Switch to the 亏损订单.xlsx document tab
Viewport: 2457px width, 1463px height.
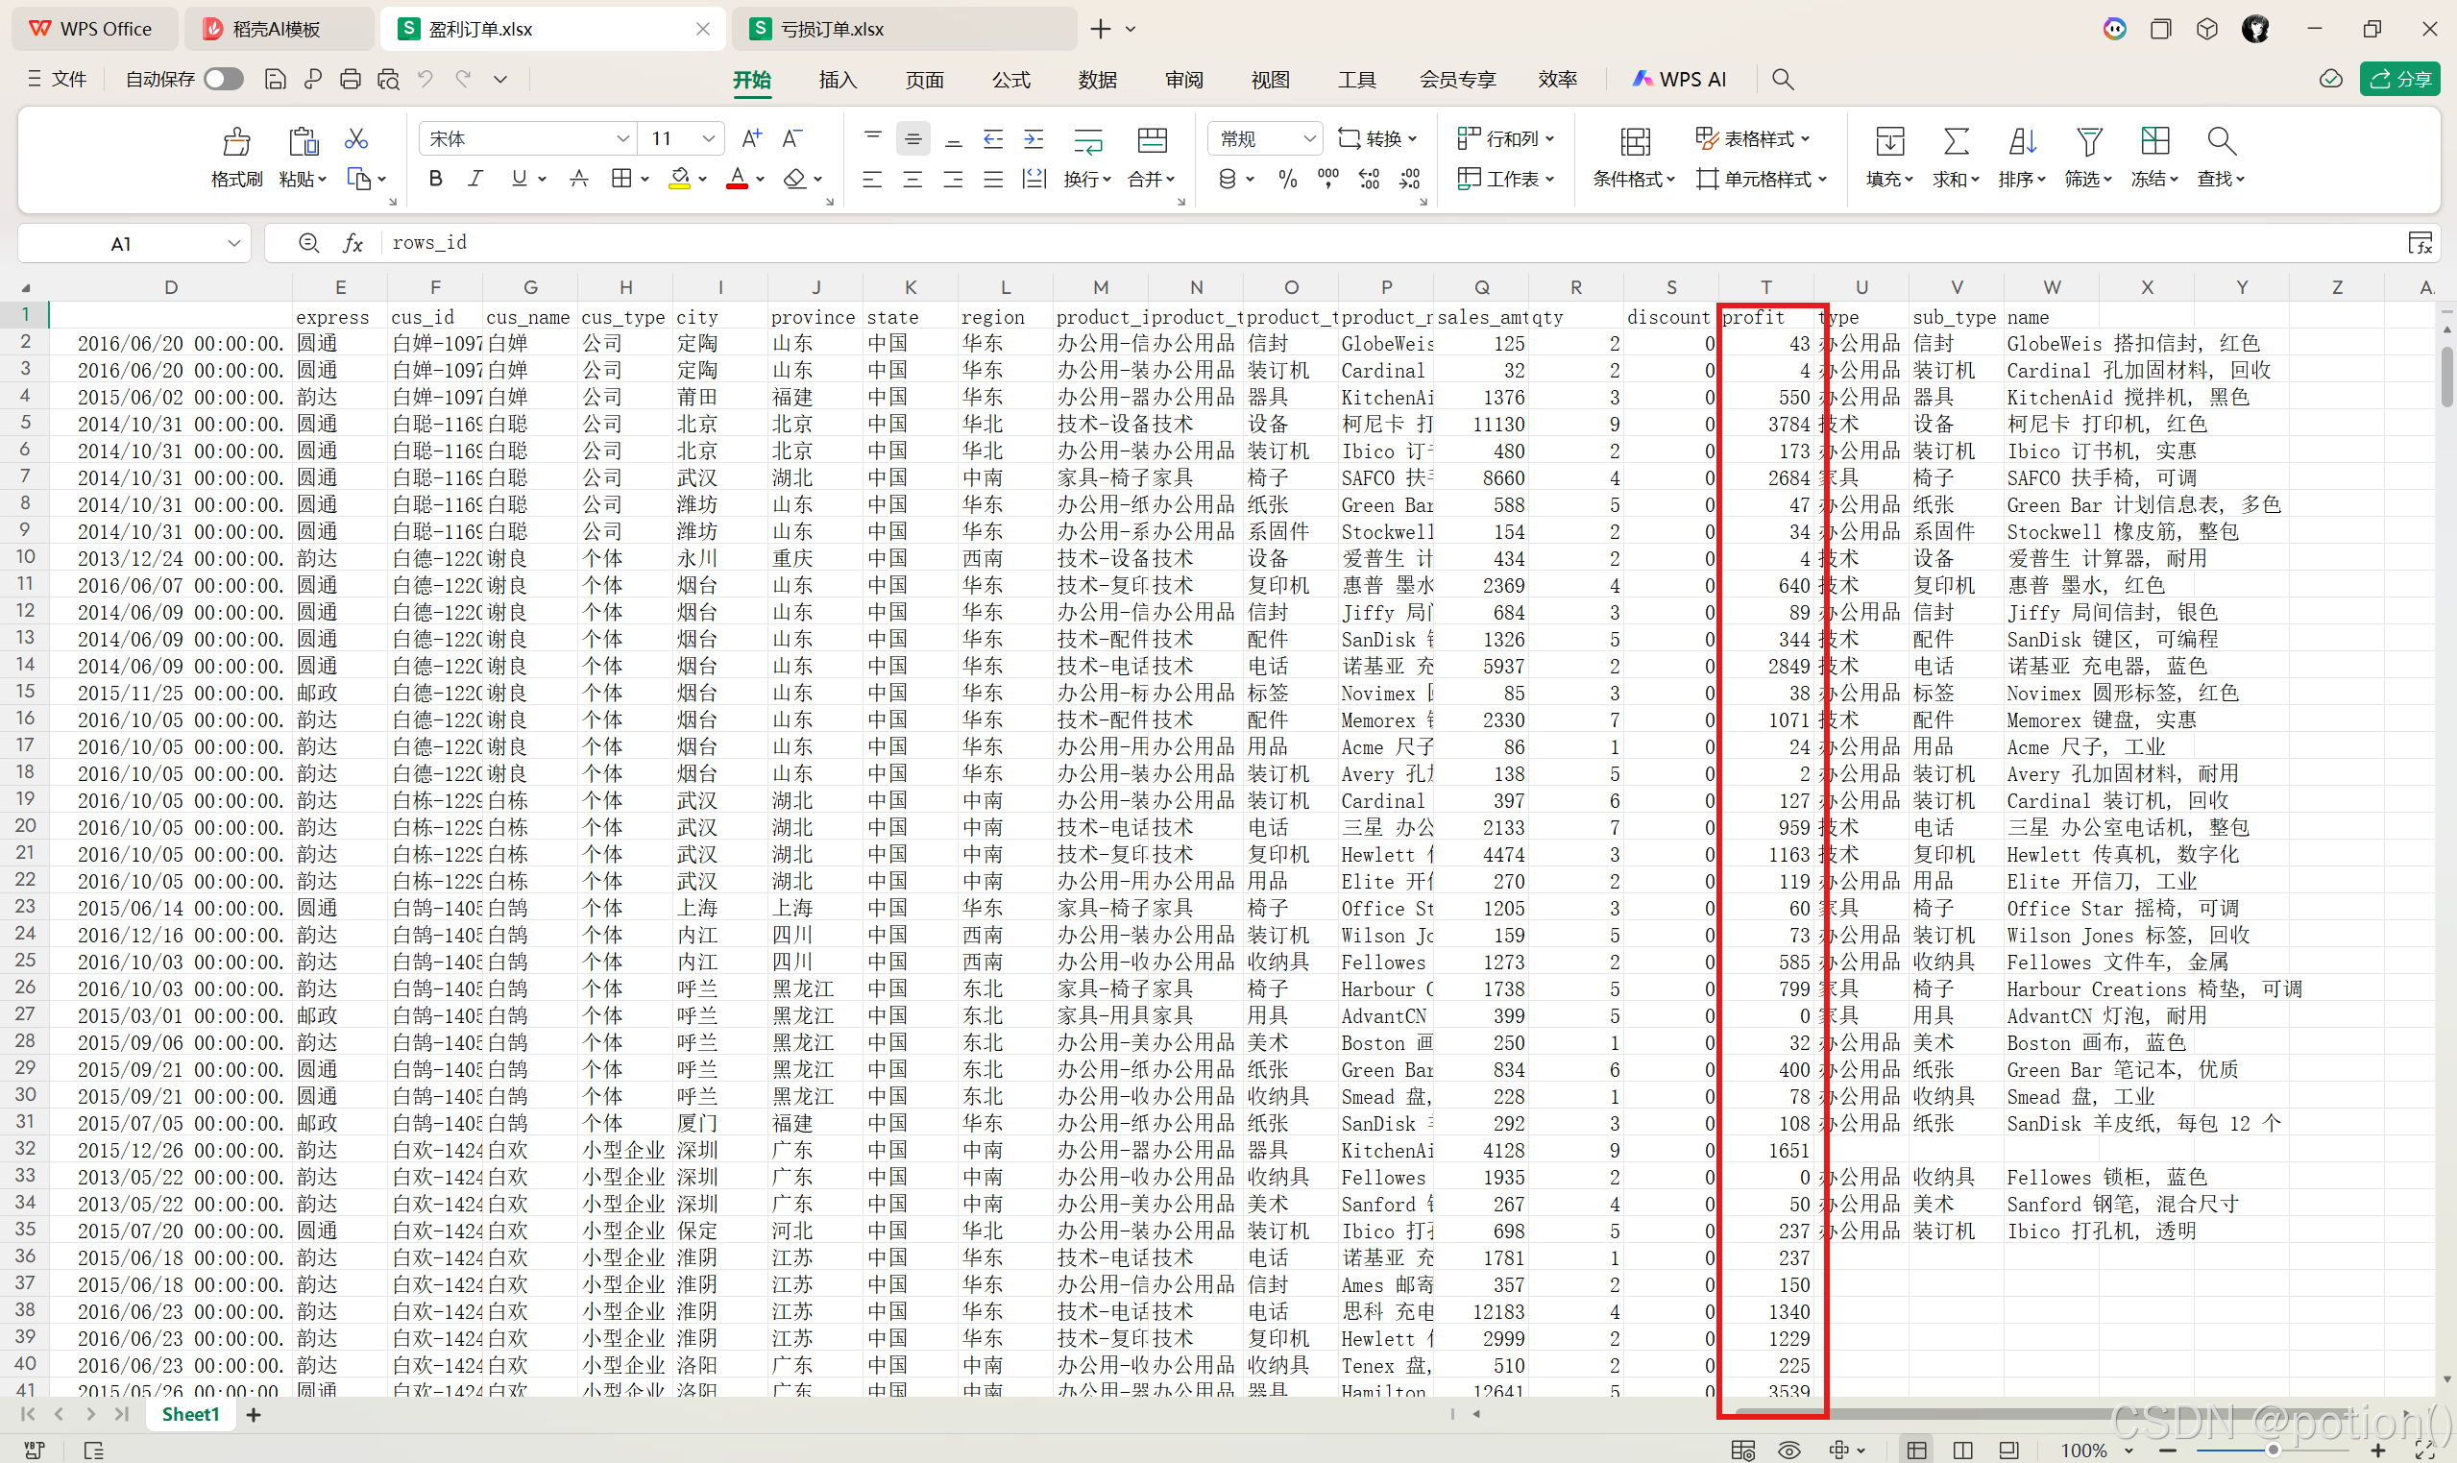coord(832,29)
